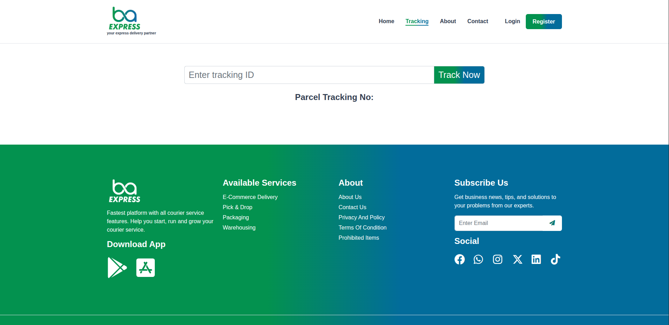Open Terms Of Condition link

click(x=363, y=228)
